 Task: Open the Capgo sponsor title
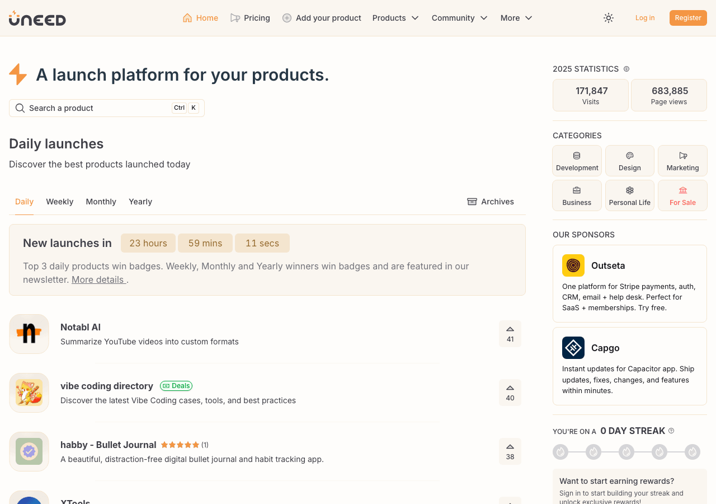pos(605,348)
